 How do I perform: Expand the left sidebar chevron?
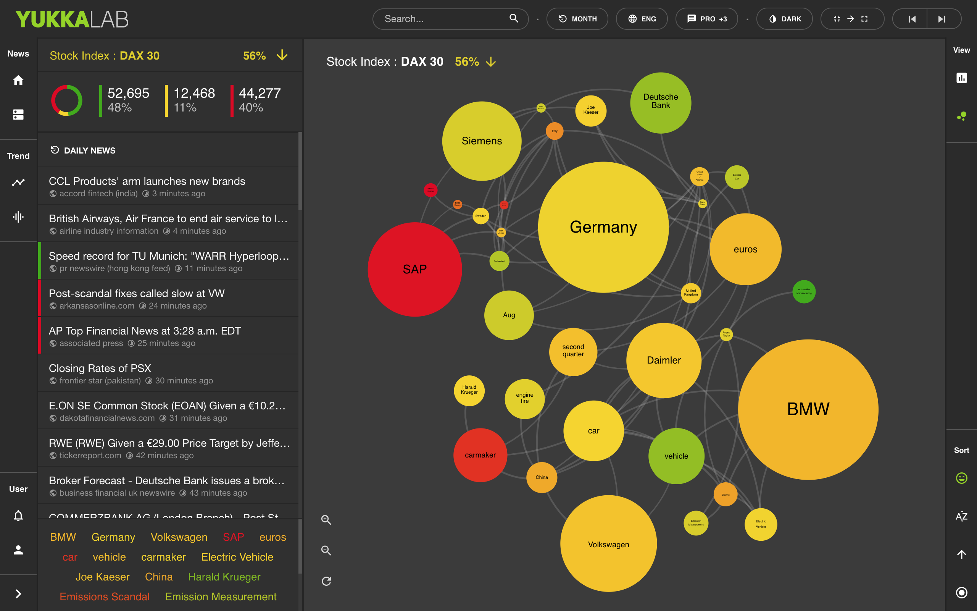point(18,593)
